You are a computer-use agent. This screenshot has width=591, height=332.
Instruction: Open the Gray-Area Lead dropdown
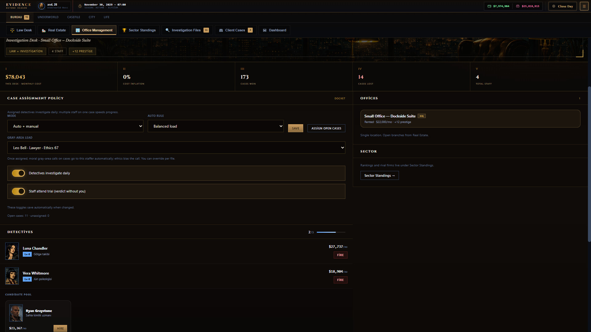point(176,148)
